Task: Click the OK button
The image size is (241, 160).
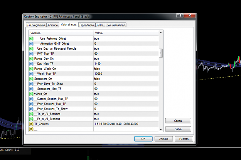Action: pos(143,139)
